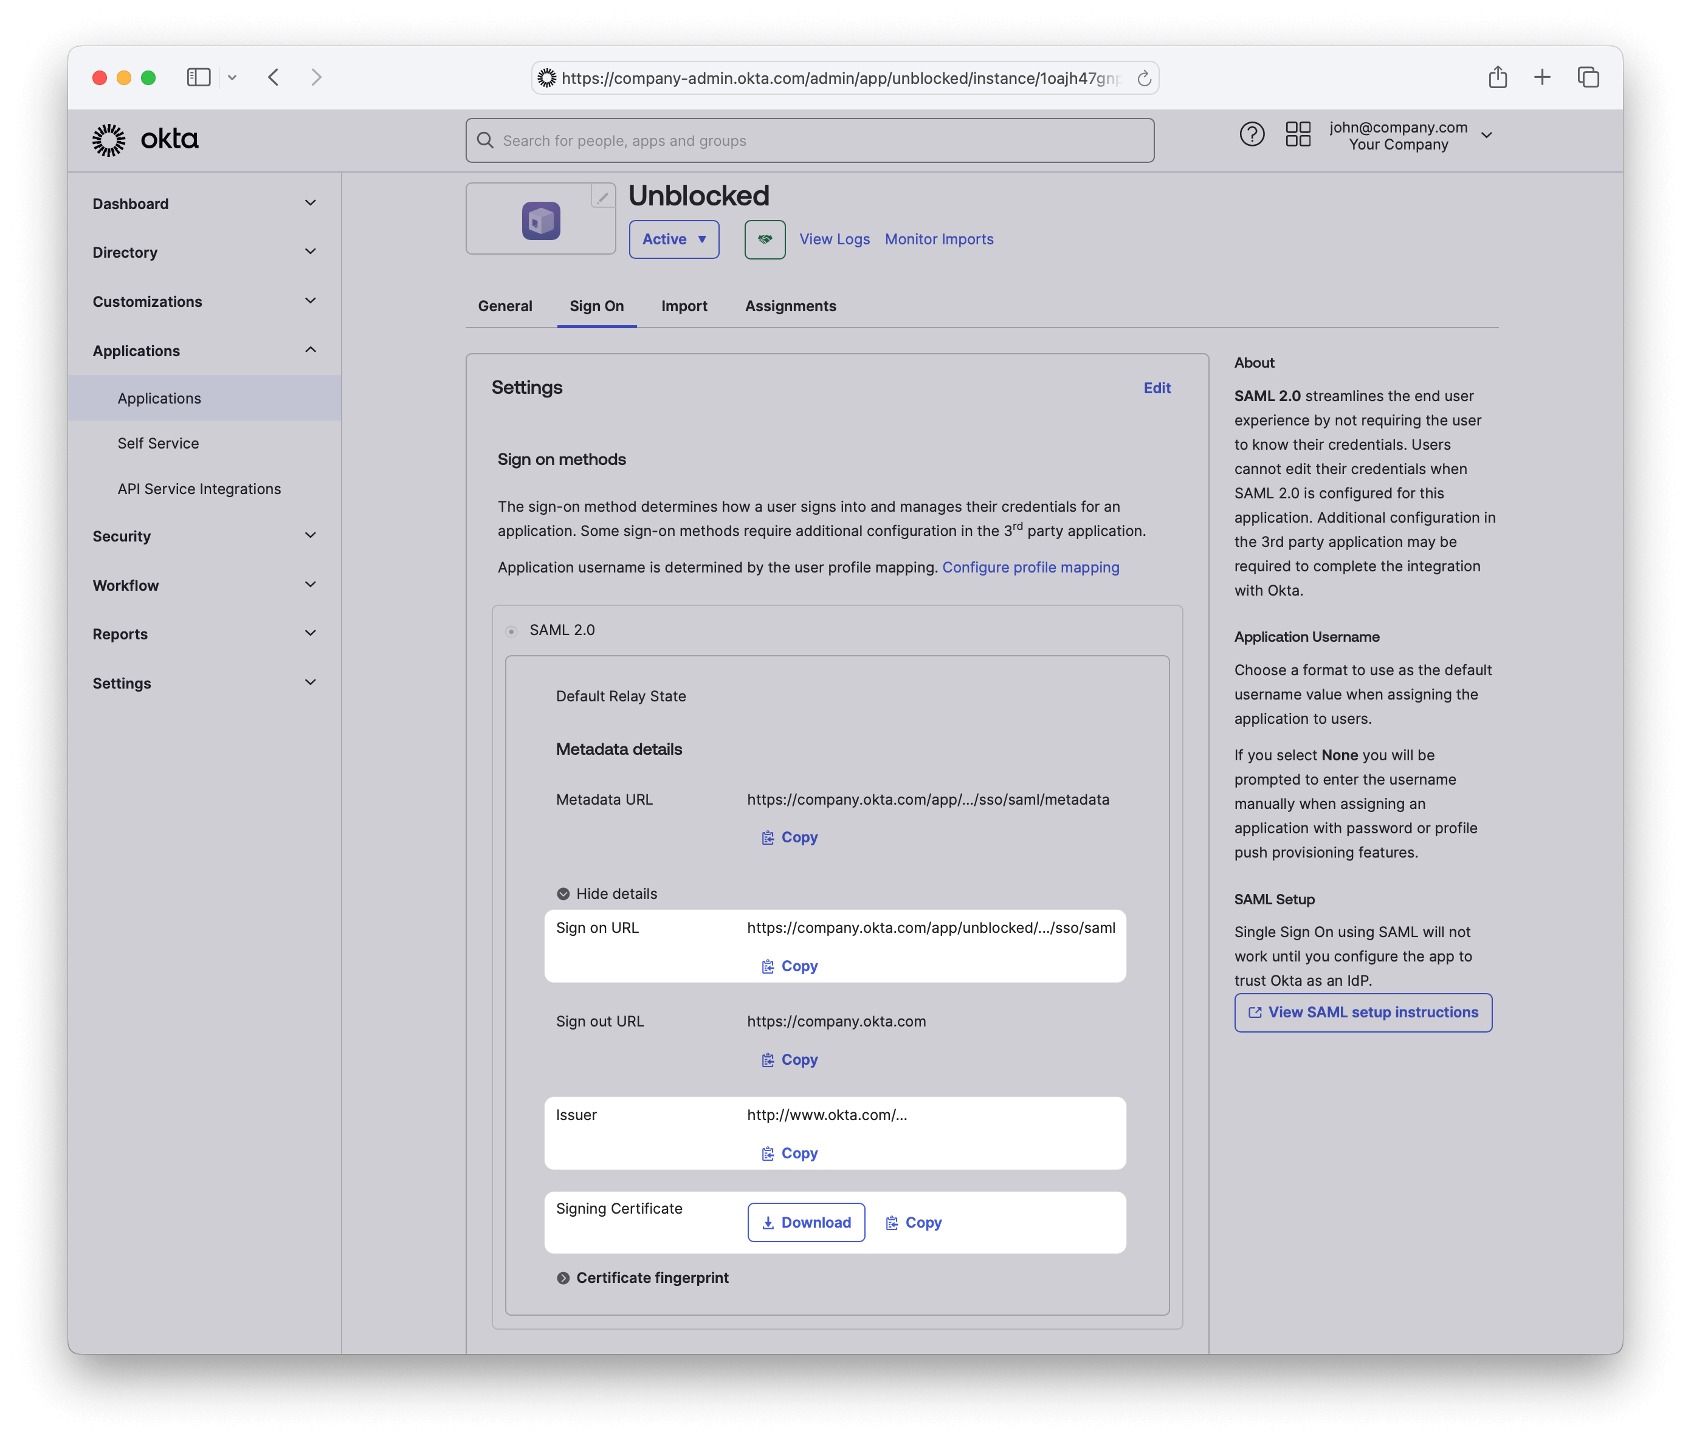The image size is (1691, 1444).
Task: Open the Active status dropdown
Action: 673,239
